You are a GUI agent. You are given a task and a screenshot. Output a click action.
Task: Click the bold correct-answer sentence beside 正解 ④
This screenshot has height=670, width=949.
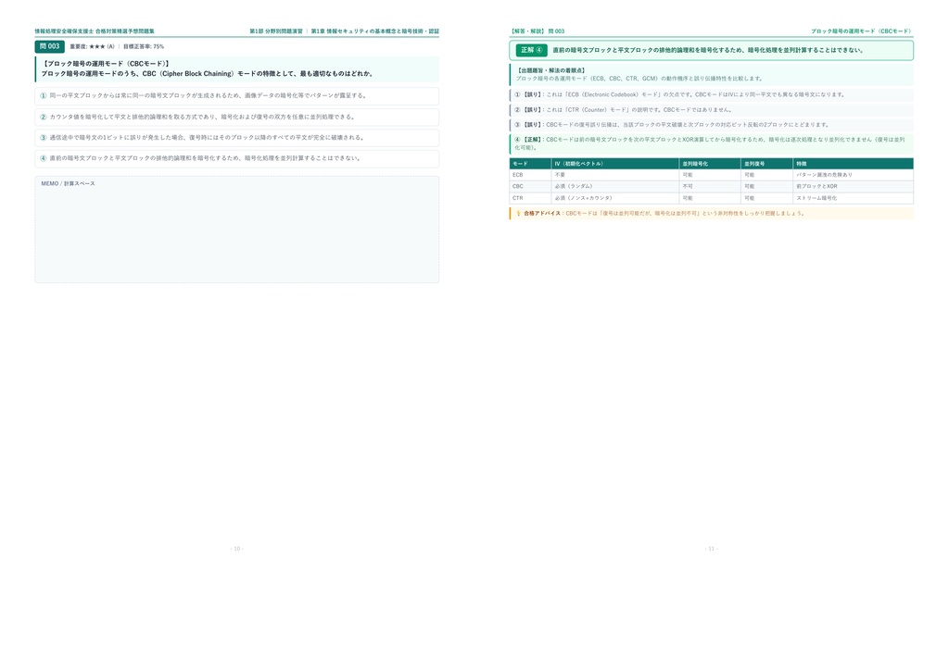point(708,50)
